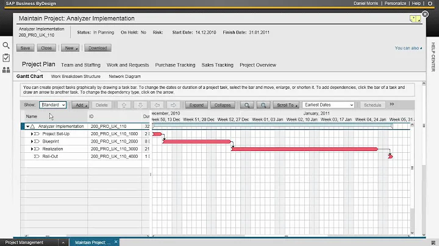Viewport: 439px width, 246px height.
Task: Click the Close button
Action: (46, 48)
